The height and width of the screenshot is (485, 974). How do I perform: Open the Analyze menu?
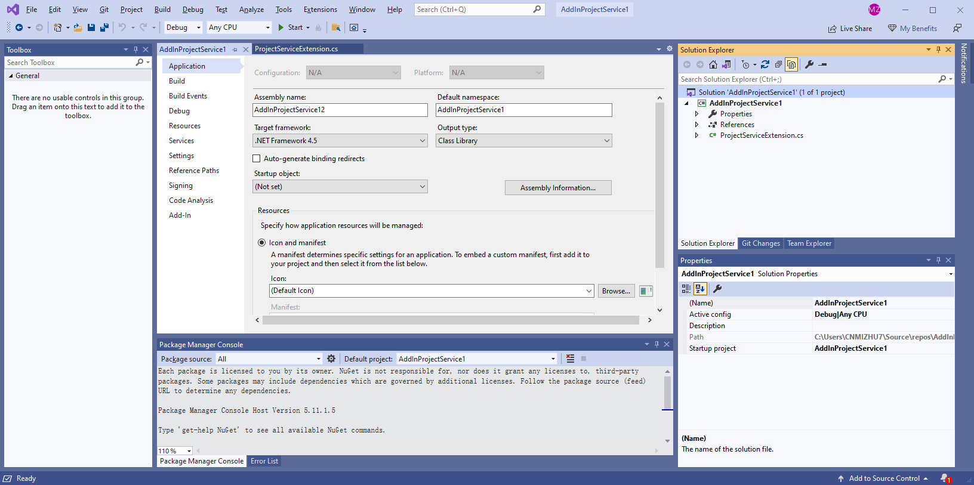coord(251,10)
